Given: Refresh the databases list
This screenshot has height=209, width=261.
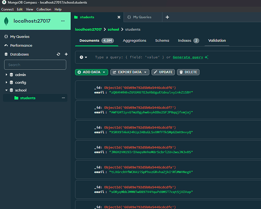Looking at the screenshot, I should click(58, 54).
